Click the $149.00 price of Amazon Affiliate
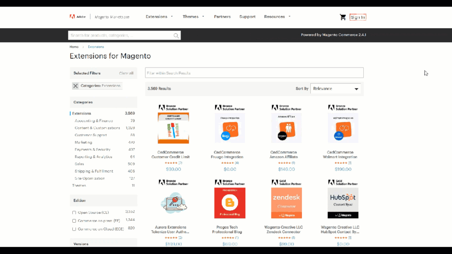This screenshot has width=452, height=254. 286,169
